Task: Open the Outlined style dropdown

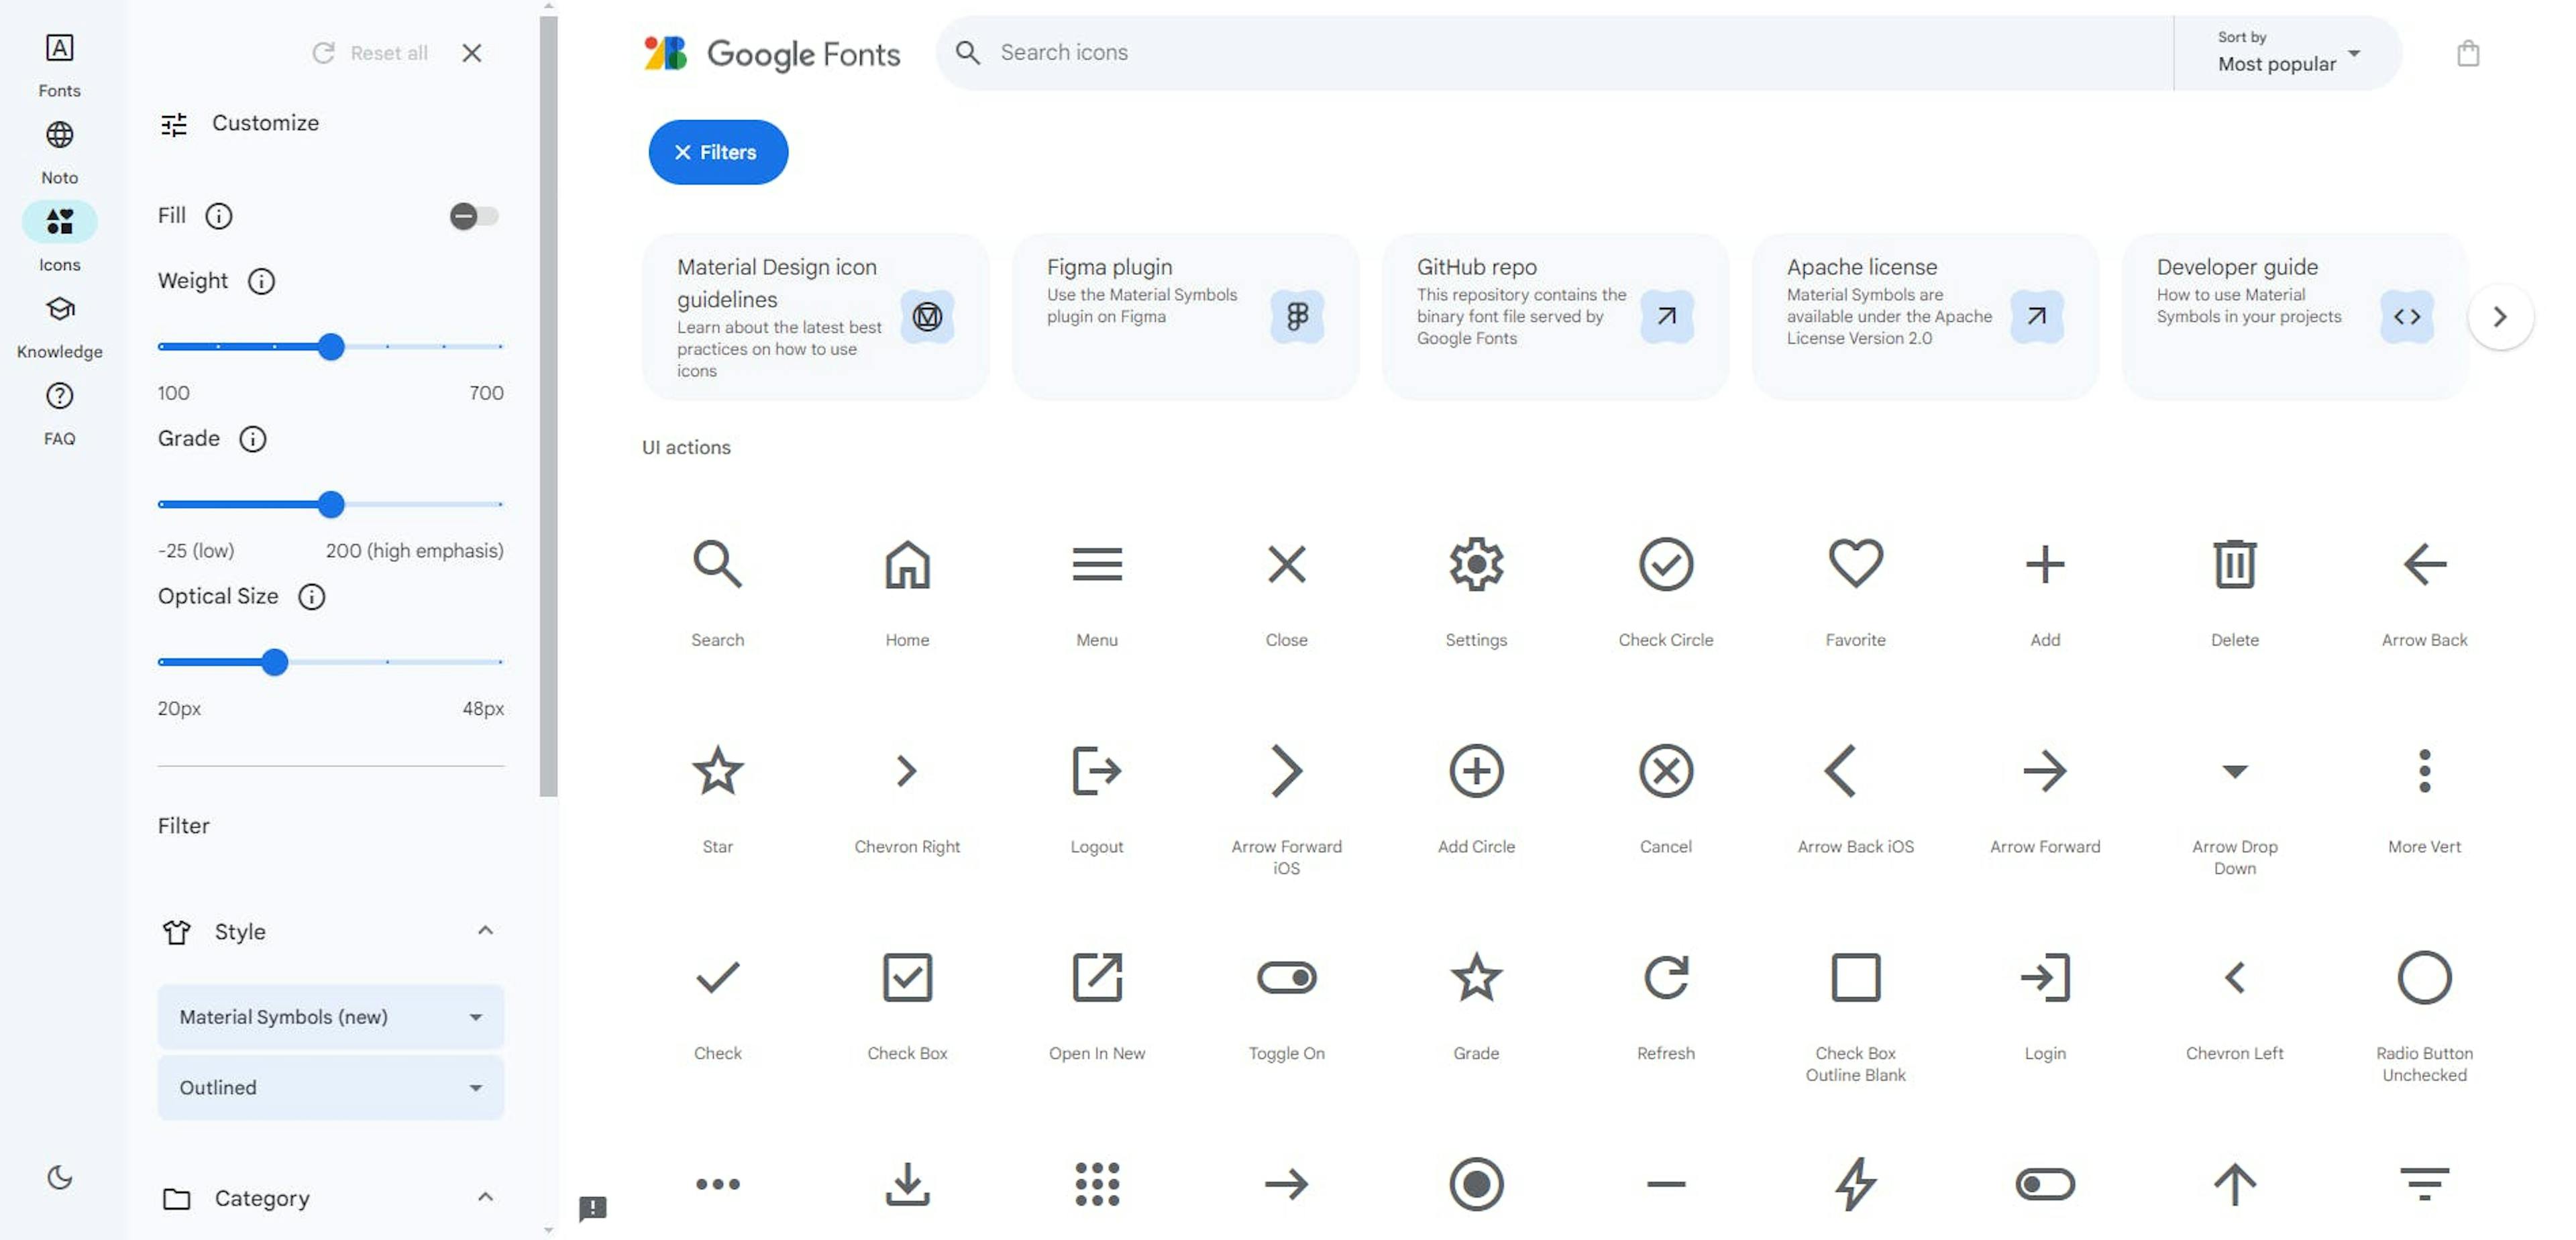Action: click(330, 1088)
